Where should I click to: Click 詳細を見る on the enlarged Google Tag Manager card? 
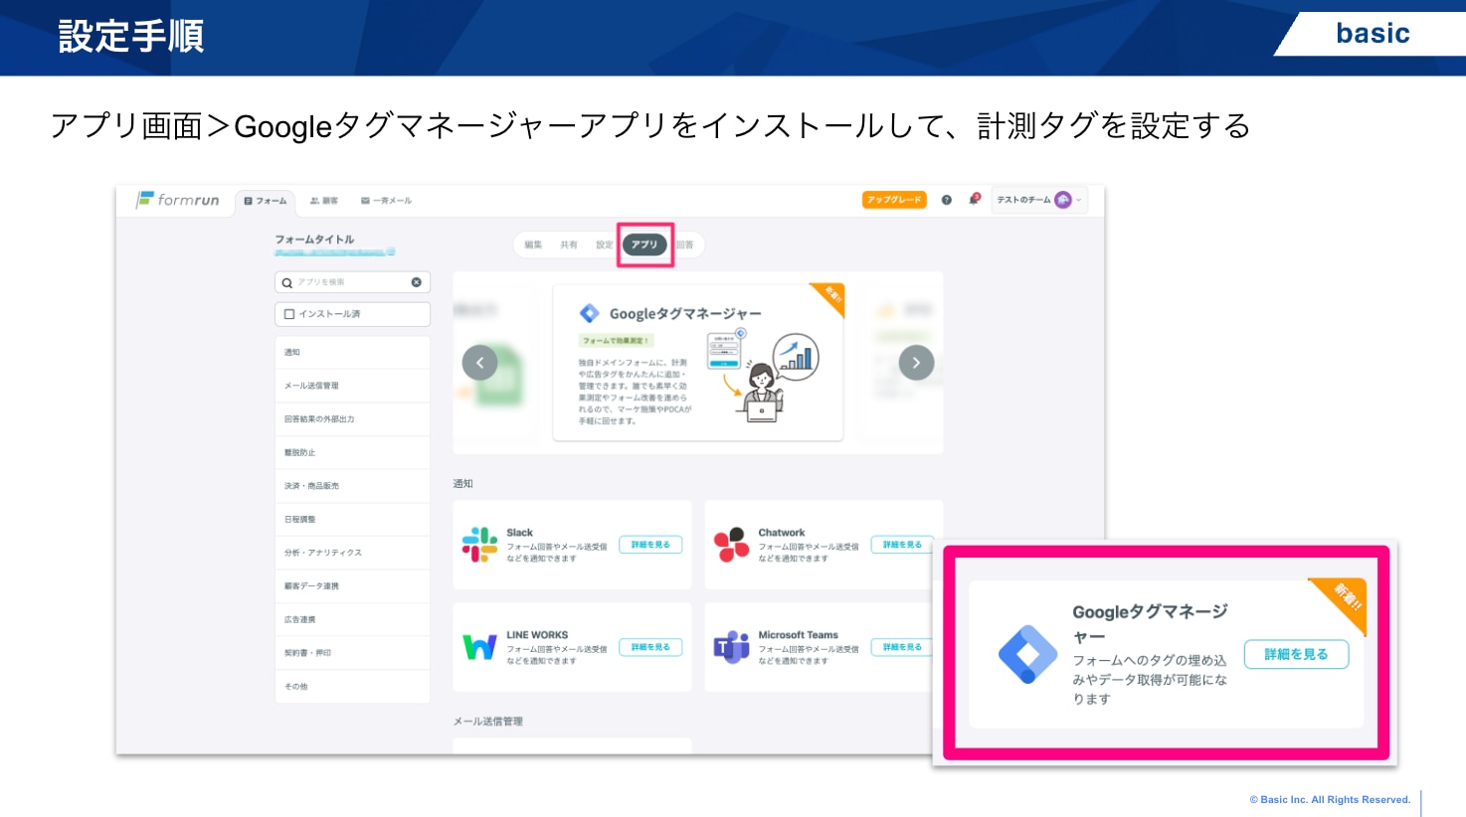pyautogui.click(x=1296, y=654)
